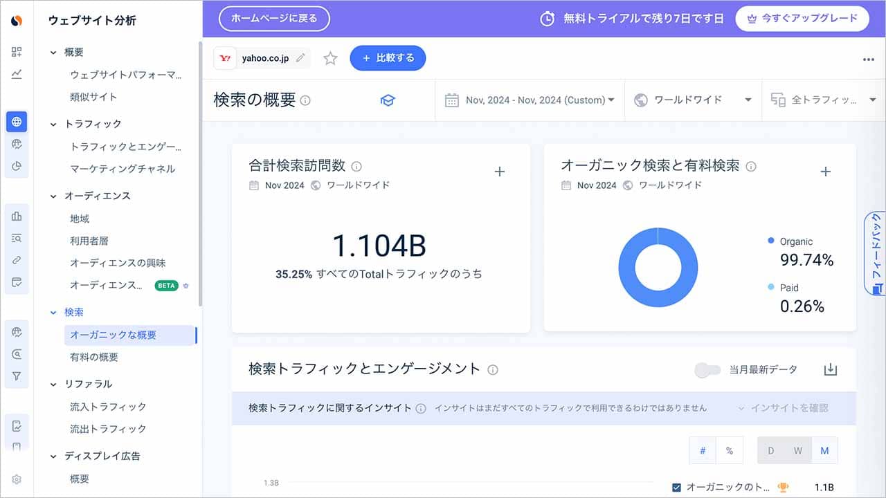Open 地域 menu item
Image resolution: width=886 pixels, height=498 pixels.
[80, 219]
